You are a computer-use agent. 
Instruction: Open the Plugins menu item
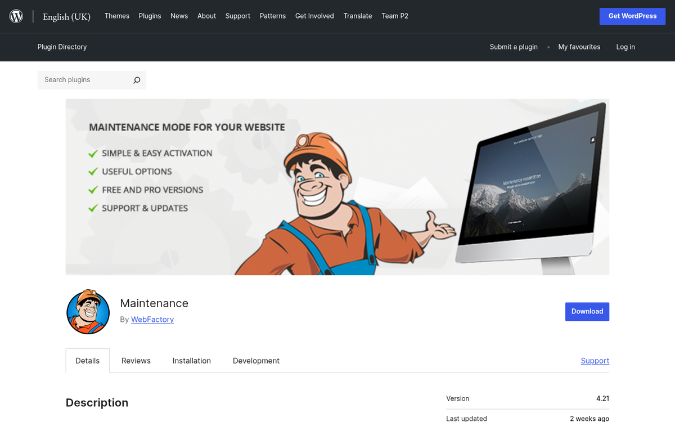click(150, 16)
